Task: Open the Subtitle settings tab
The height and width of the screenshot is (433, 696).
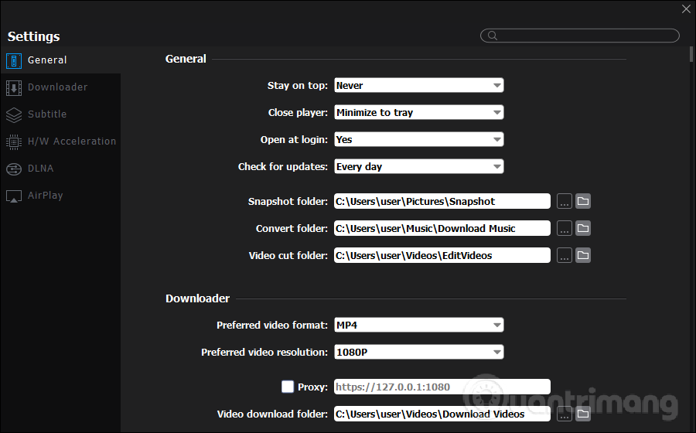Action: (60, 114)
